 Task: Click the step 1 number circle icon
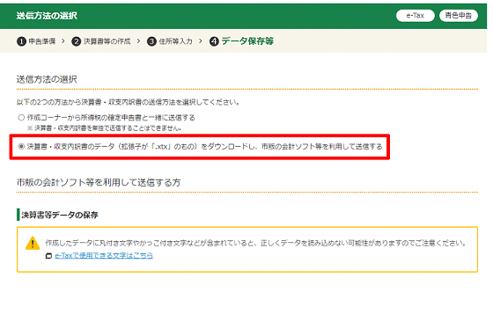coord(21,41)
